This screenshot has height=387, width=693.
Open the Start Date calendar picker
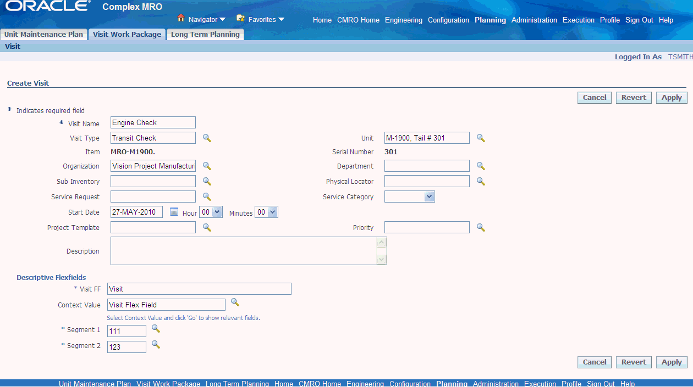[174, 212]
